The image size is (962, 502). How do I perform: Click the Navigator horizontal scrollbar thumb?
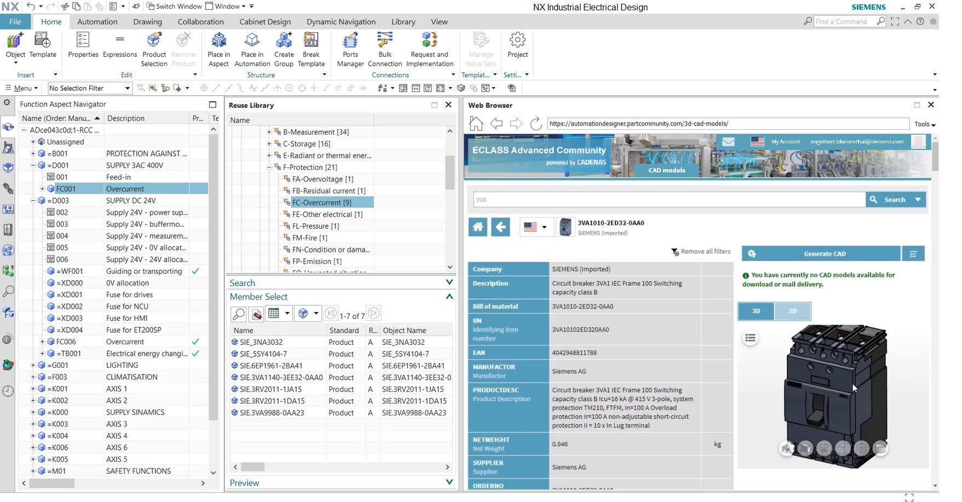click(x=52, y=483)
